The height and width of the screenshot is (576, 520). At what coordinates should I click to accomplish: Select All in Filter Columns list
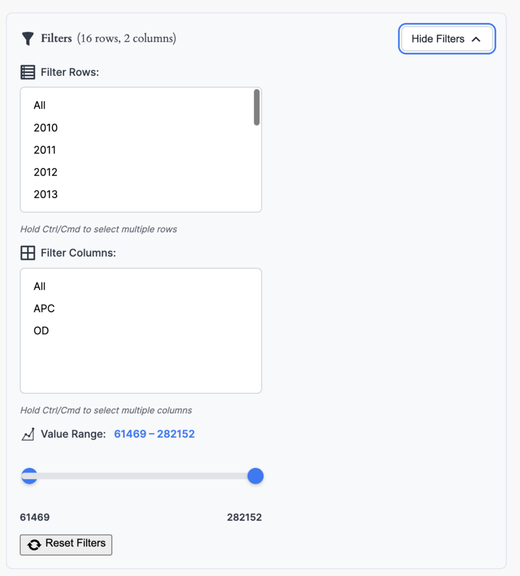tap(39, 286)
